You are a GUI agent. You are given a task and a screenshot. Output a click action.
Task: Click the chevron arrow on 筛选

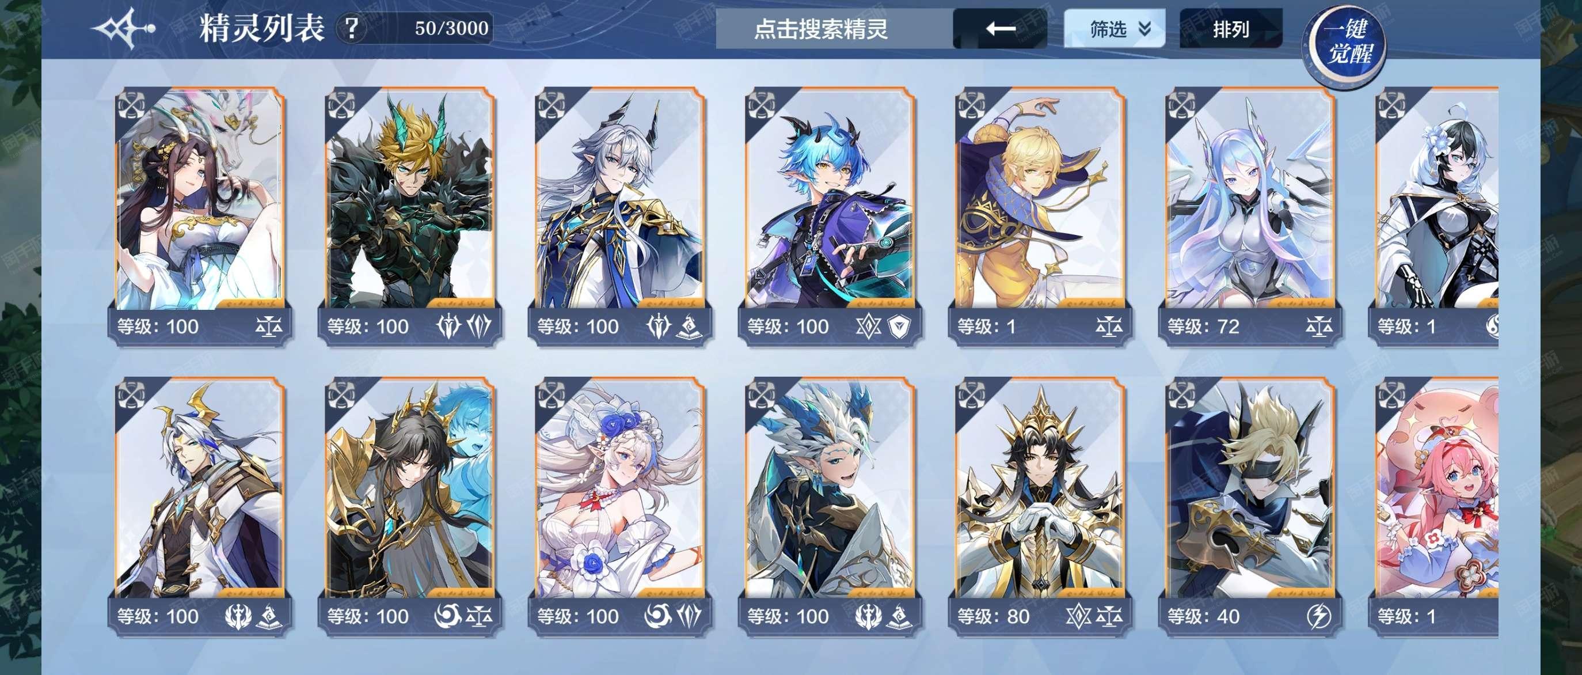click(x=1144, y=28)
